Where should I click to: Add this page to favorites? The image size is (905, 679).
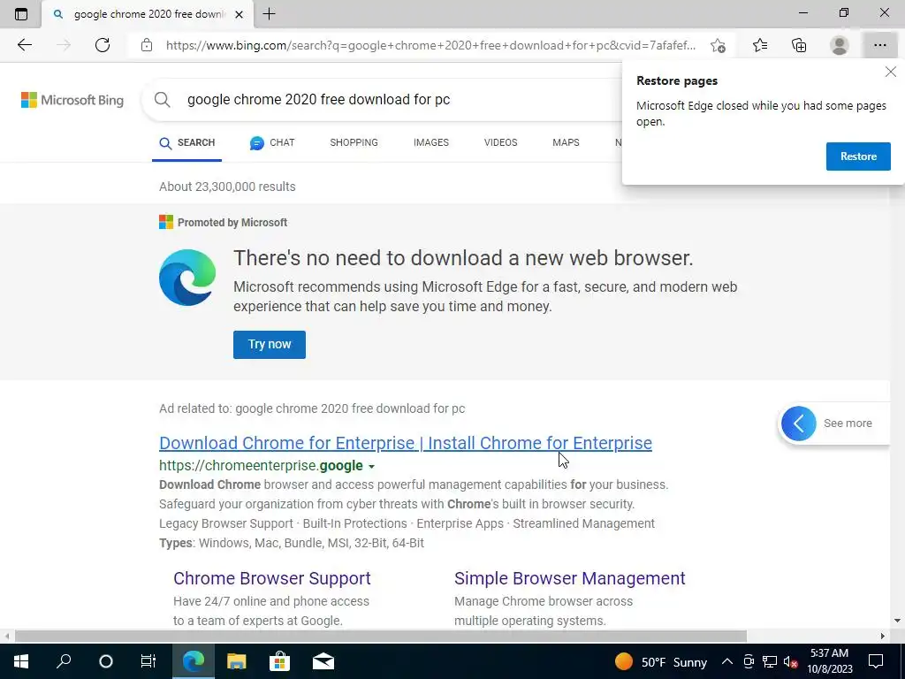(x=718, y=45)
